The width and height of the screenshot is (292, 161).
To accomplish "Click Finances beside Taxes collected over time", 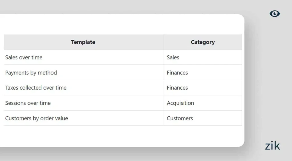I will coord(177,88).
